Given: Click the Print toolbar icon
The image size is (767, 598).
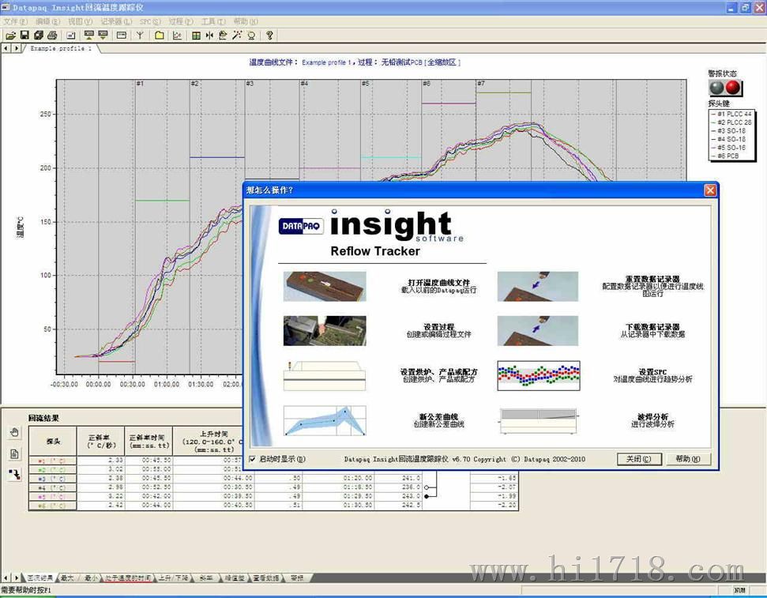Looking at the screenshot, I should pos(51,36).
